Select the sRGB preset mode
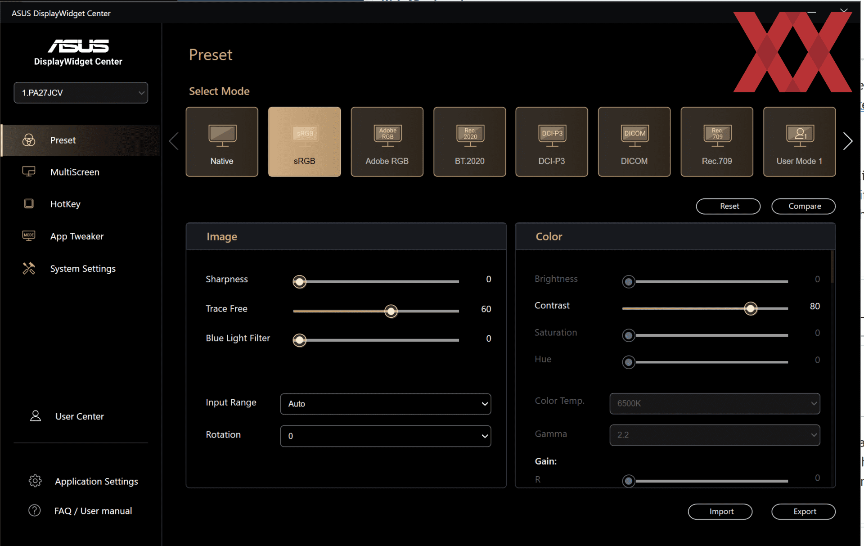The width and height of the screenshot is (864, 546). 304,141
